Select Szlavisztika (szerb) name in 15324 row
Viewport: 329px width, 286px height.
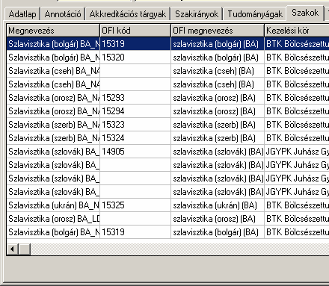pyautogui.click(x=53, y=138)
